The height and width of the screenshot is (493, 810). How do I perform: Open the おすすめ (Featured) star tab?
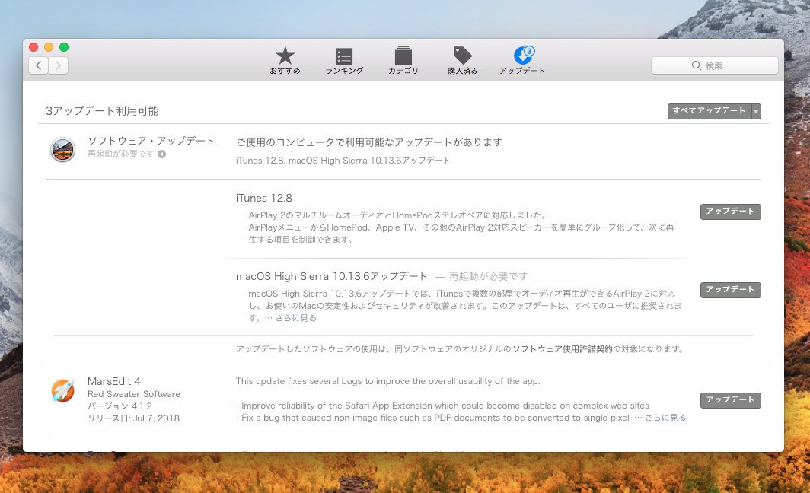(x=285, y=60)
